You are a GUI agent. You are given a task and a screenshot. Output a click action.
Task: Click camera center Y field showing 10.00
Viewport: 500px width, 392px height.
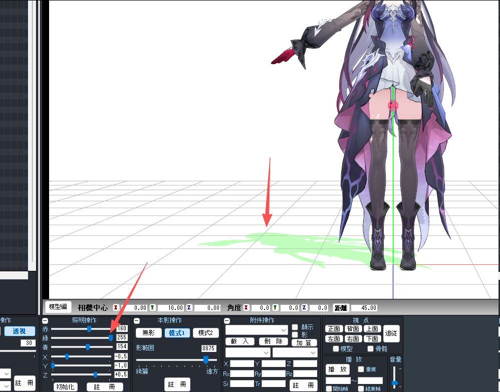point(170,308)
